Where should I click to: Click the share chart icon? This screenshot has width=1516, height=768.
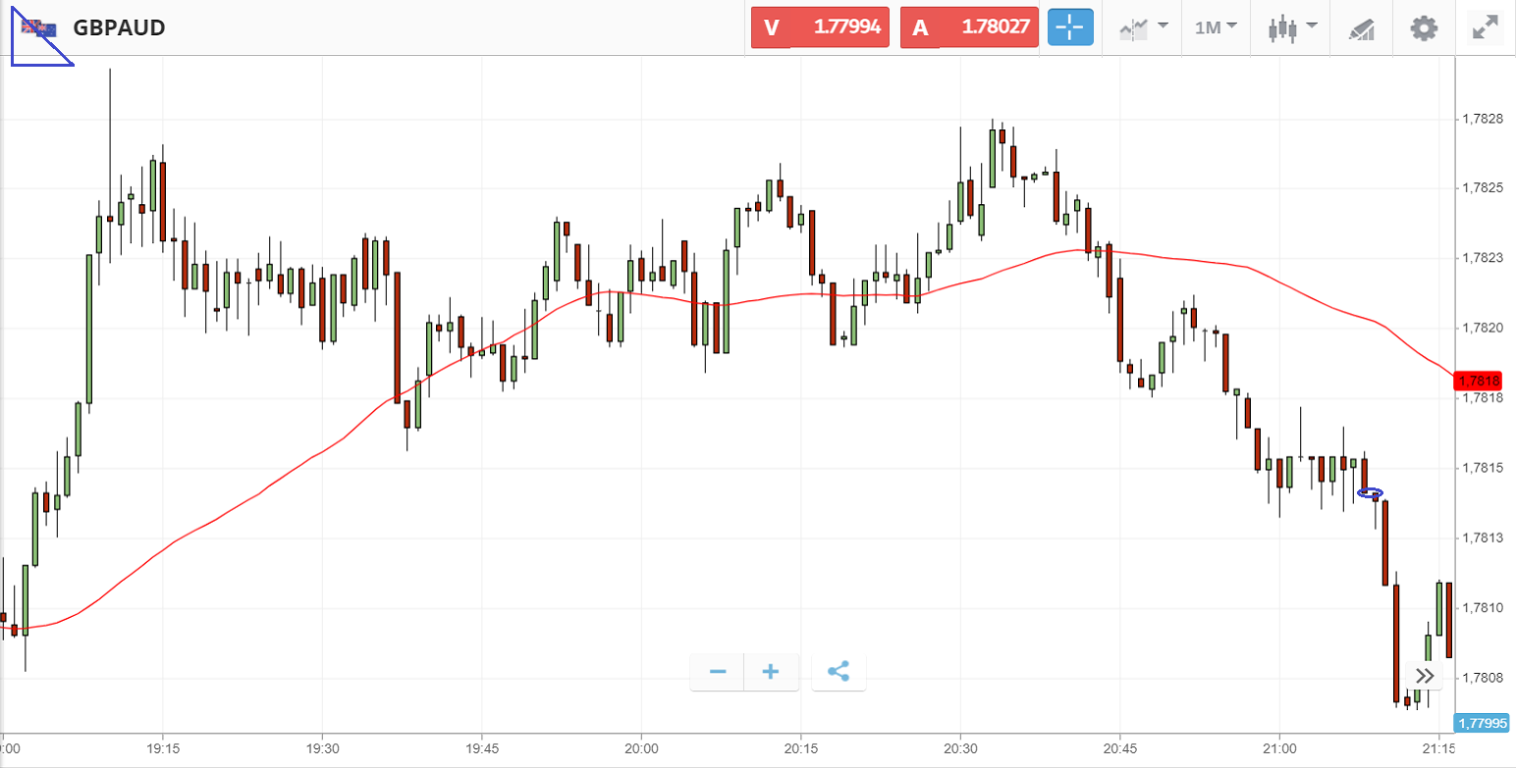click(x=839, y=672)
